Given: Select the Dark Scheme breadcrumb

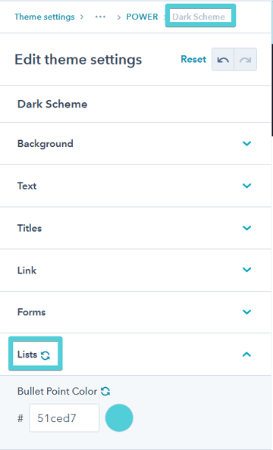Looking at the screenshot, I should click(199, 17).
